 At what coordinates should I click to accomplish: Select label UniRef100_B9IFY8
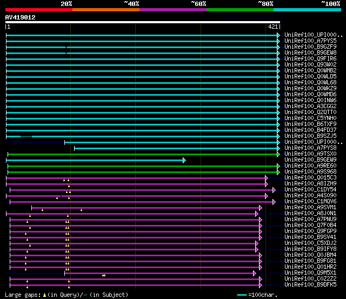(x=310, y=249)
